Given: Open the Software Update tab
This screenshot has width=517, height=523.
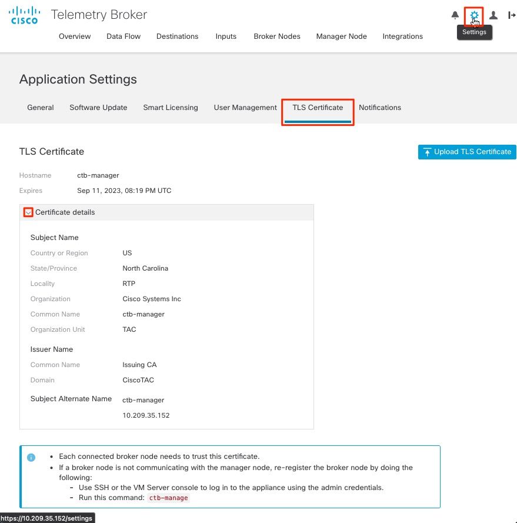Looking at the screenshot, I should (x=98, y=108).
